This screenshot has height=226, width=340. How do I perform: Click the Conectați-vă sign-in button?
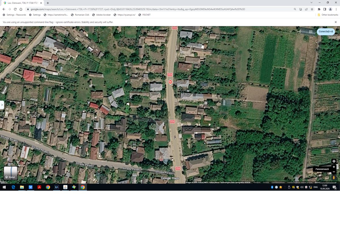[326, 31]
